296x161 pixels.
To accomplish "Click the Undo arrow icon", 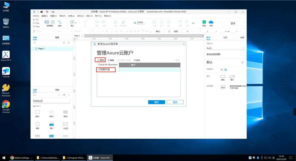I will (47, 12).
